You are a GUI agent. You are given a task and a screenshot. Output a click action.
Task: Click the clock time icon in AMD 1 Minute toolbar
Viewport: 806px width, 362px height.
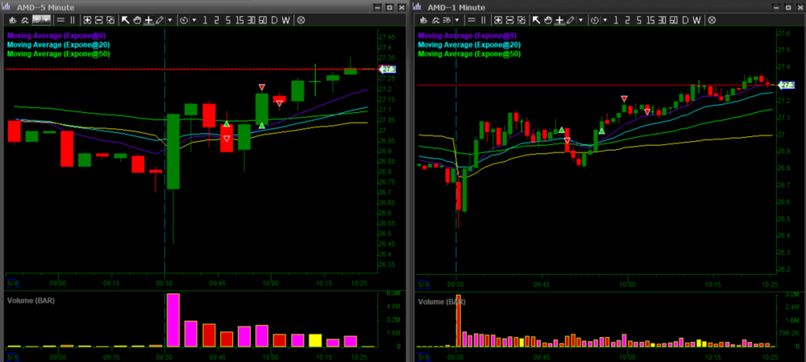point(595,19)
